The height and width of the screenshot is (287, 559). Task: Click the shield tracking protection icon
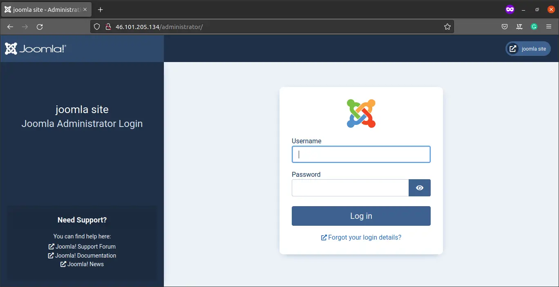[x=97, y=27]
